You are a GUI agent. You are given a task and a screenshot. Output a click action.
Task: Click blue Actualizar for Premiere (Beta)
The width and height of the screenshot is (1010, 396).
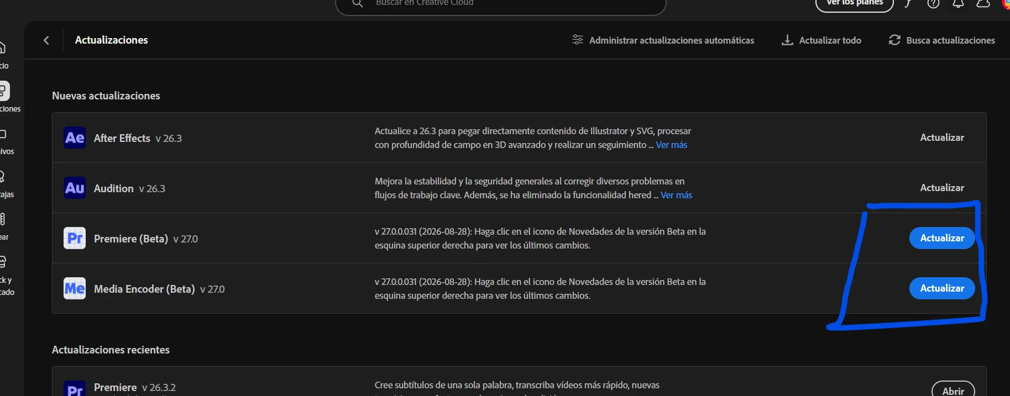click(942, 238)
